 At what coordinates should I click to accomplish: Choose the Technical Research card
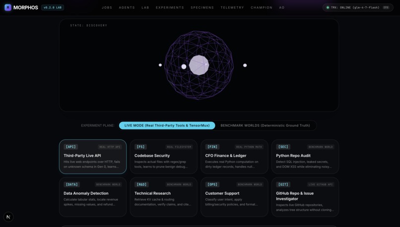click(163, 197)
